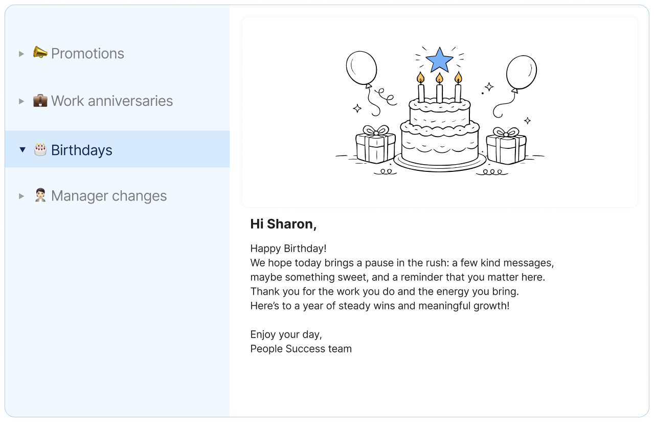The height and width of the screenshot is (422, 654).
Task: Select the Birthdays text label
Action: pyautogui.click(x=81, y=150)
